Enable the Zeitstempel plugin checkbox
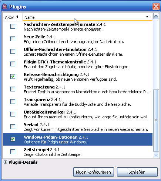 pos(13,152)
